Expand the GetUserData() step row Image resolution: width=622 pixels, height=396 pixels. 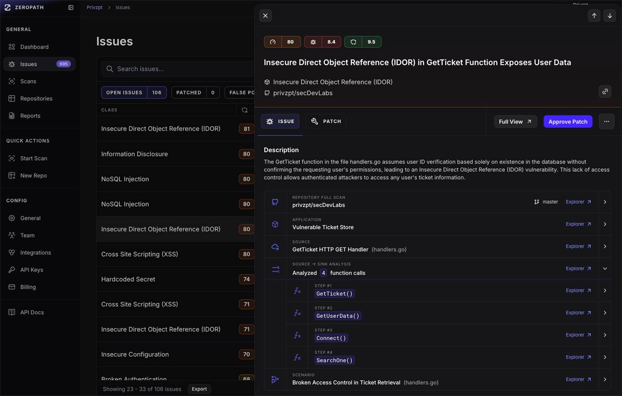pos(604,313)
